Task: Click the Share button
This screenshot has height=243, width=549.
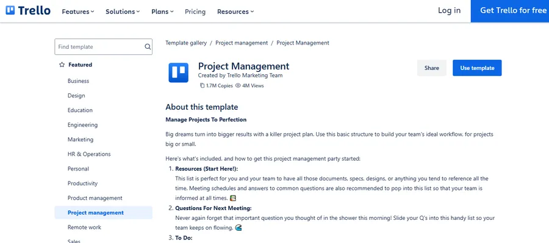Action: (432, 68)
